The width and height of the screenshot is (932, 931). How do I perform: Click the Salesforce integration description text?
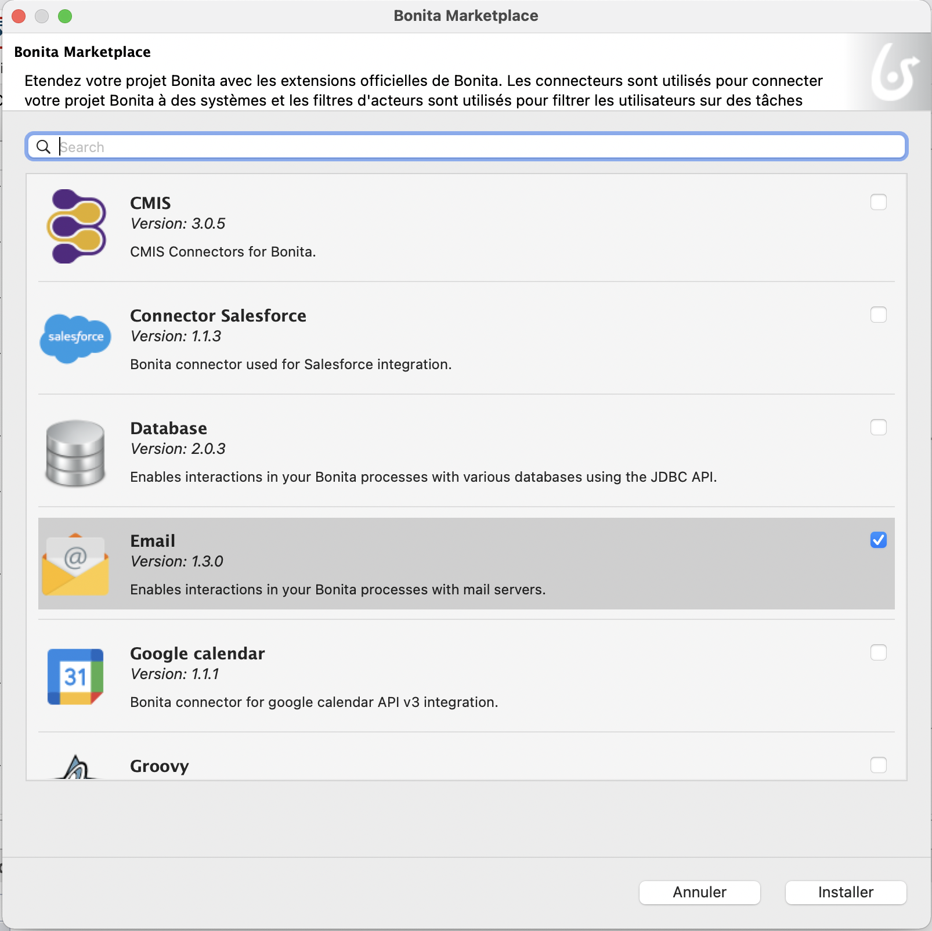coord(291,365)
